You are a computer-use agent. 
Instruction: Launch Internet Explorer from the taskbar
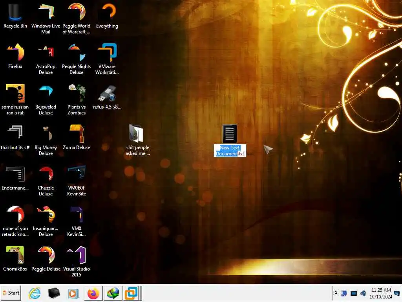coord(35,293)
